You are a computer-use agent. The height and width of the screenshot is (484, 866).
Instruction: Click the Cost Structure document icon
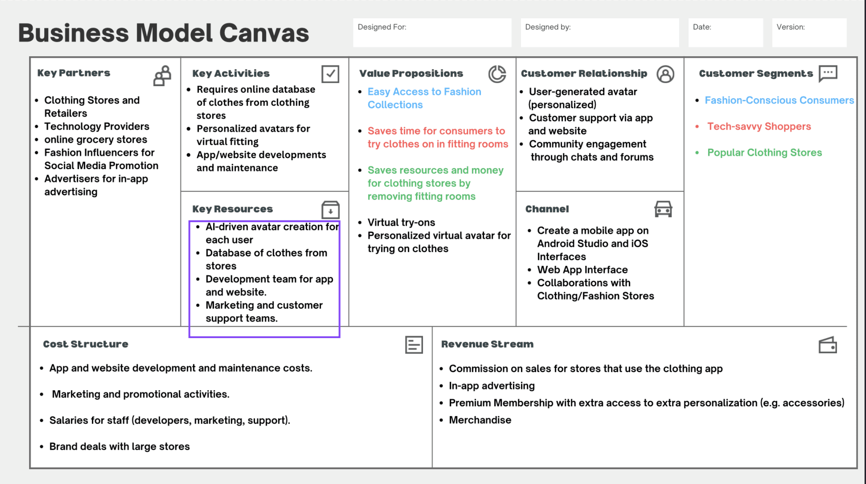click(414, 345)
